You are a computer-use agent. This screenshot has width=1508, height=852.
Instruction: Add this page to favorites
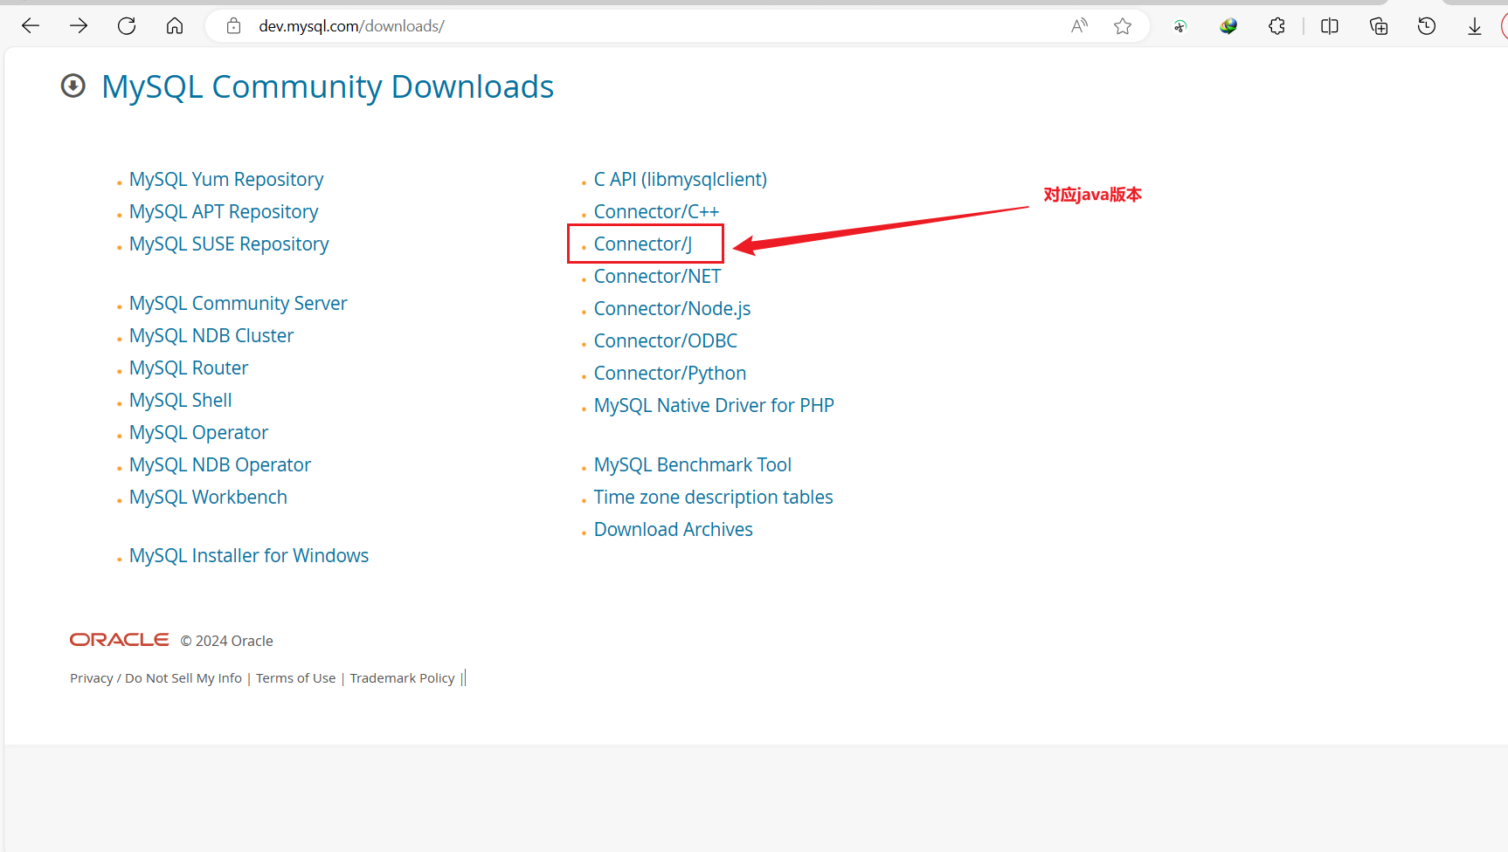(1123, 26)
